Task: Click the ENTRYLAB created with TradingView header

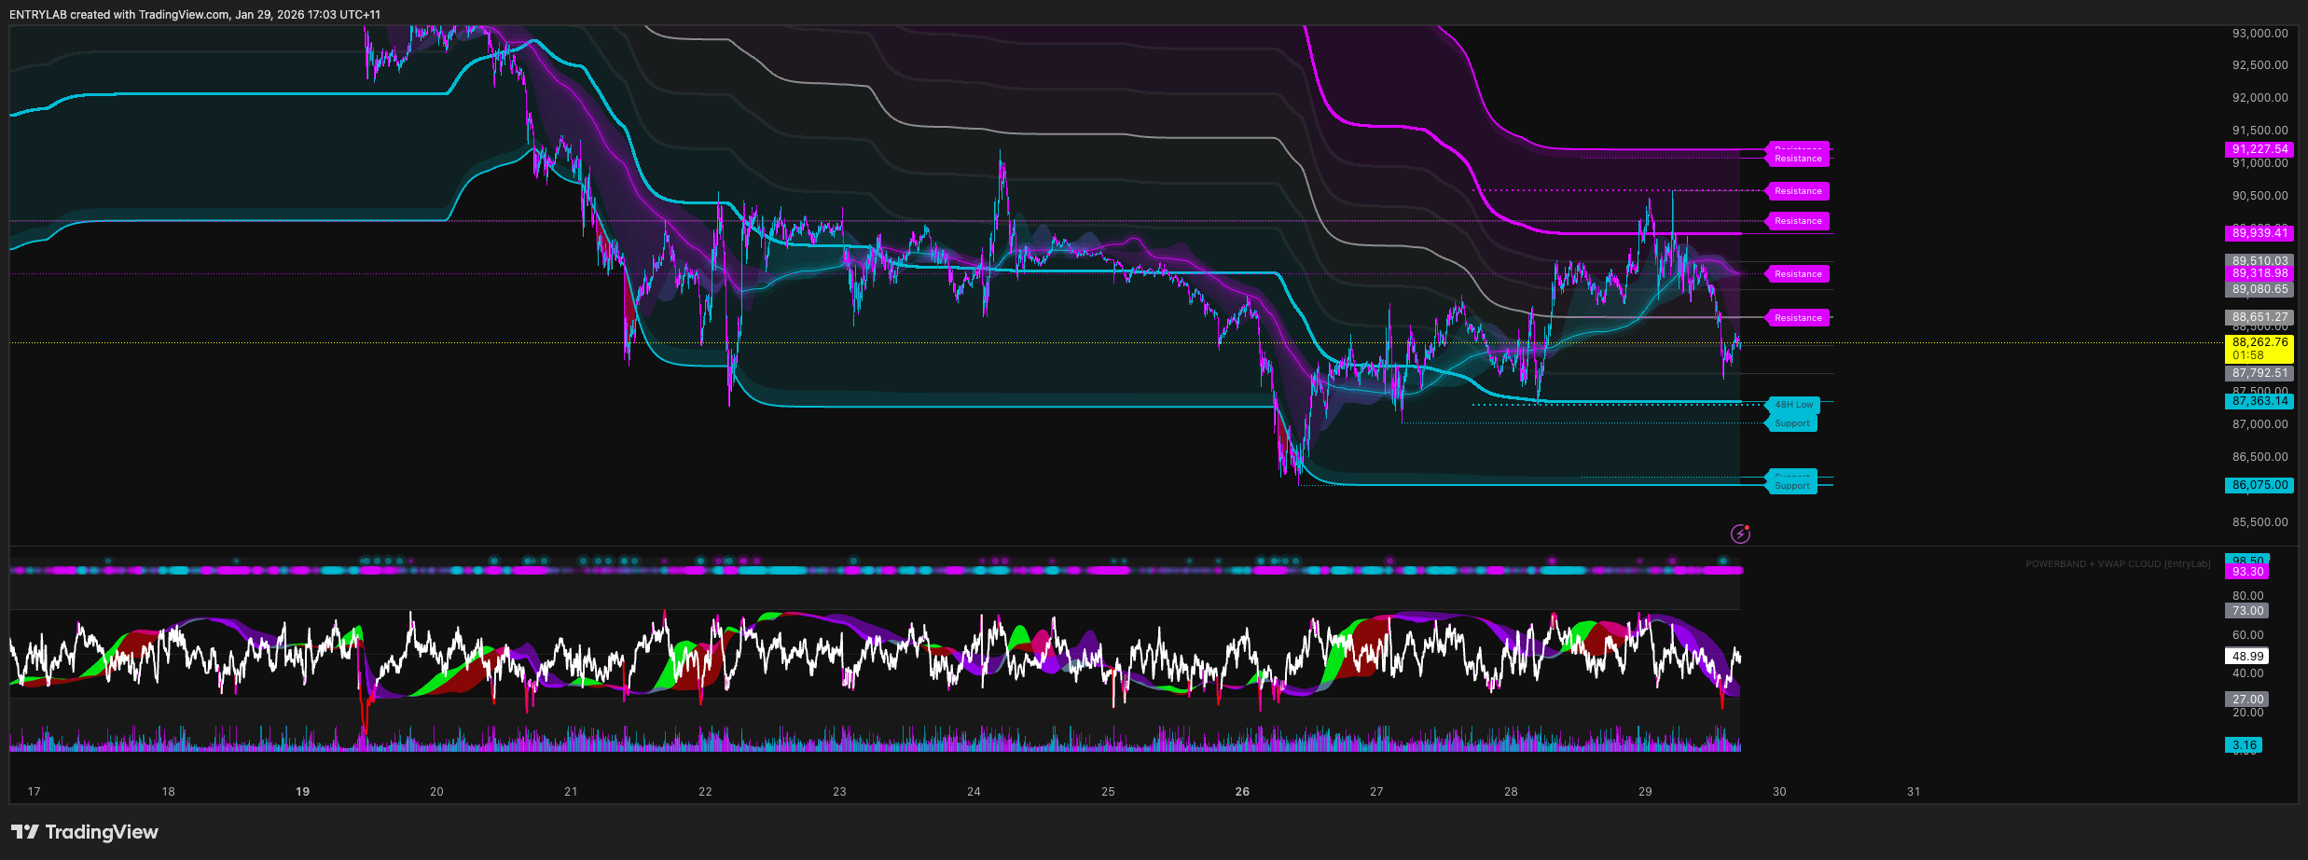Action: (194, 14)
